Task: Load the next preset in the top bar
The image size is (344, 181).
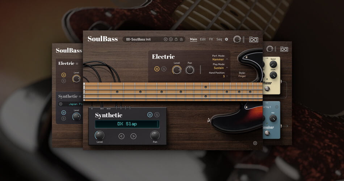Action: 171,39
